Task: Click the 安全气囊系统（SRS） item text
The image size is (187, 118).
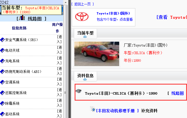Action: (x=22, y=40)
